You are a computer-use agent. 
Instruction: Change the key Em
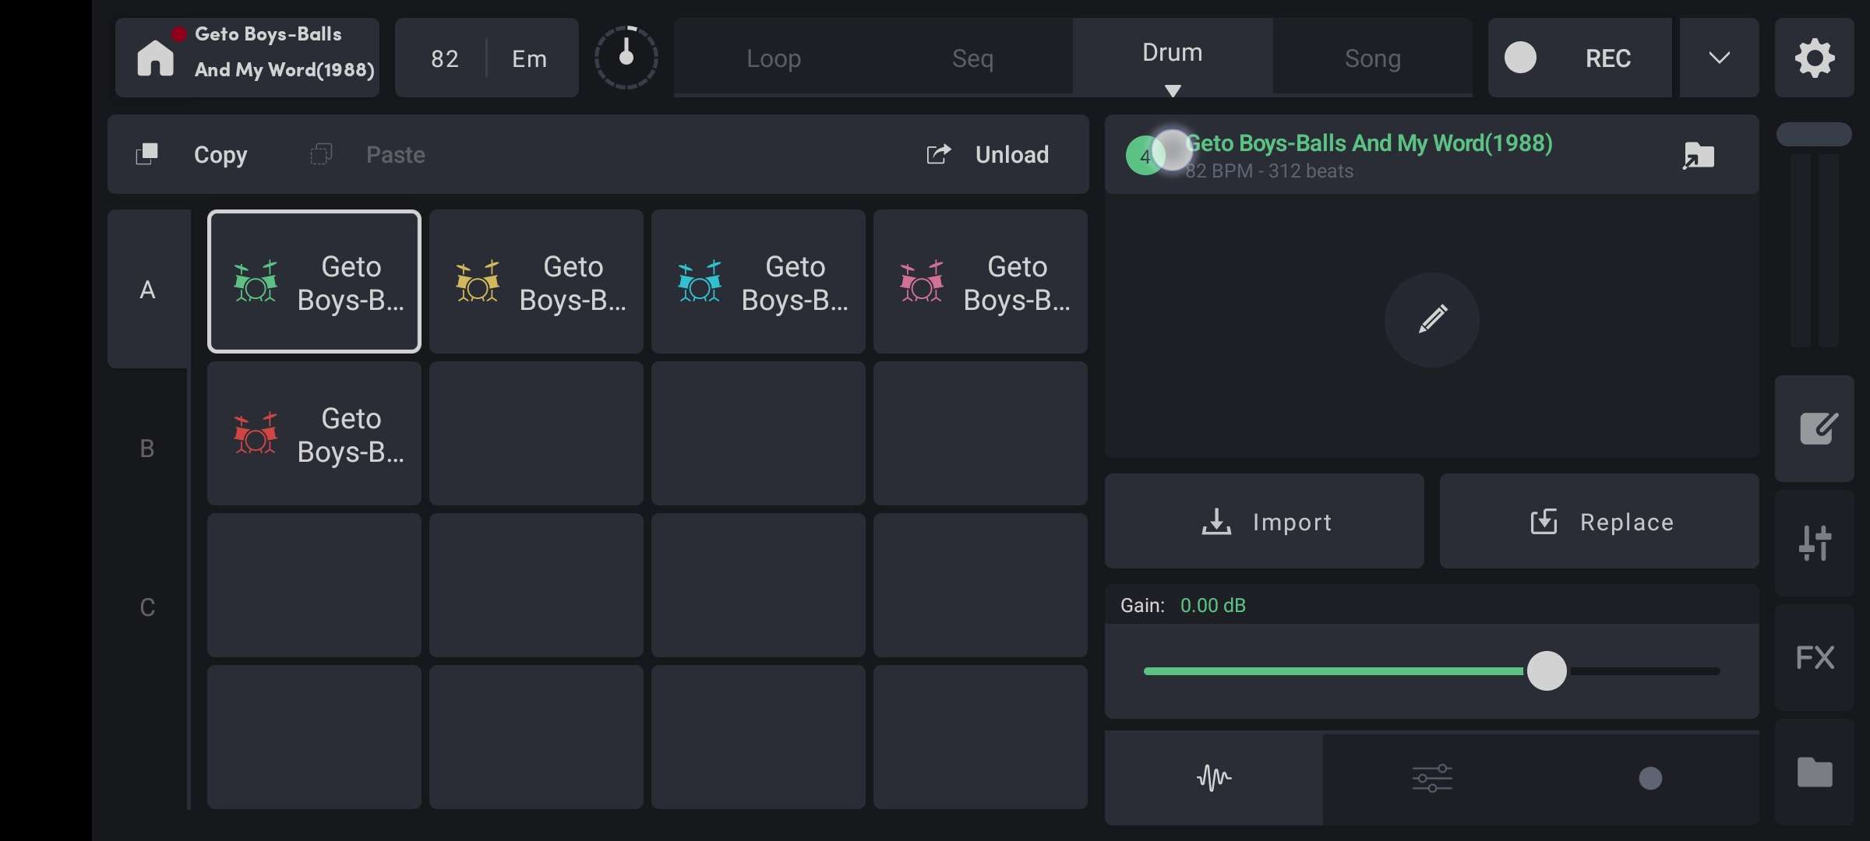[530, 58]
